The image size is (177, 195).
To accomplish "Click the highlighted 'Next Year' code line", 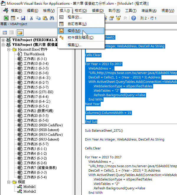I will 92,104.
